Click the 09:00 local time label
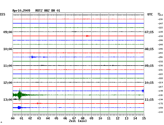This screenshot has height=125, width=164. click(x=8, y=32)
